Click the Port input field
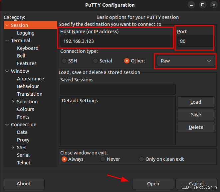Image resolution: width=220 pixels, height=192 pixels. point(196,41)
